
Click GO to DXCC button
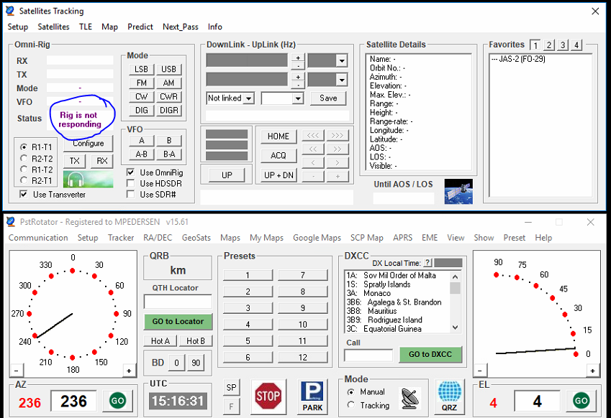[430, 354]
